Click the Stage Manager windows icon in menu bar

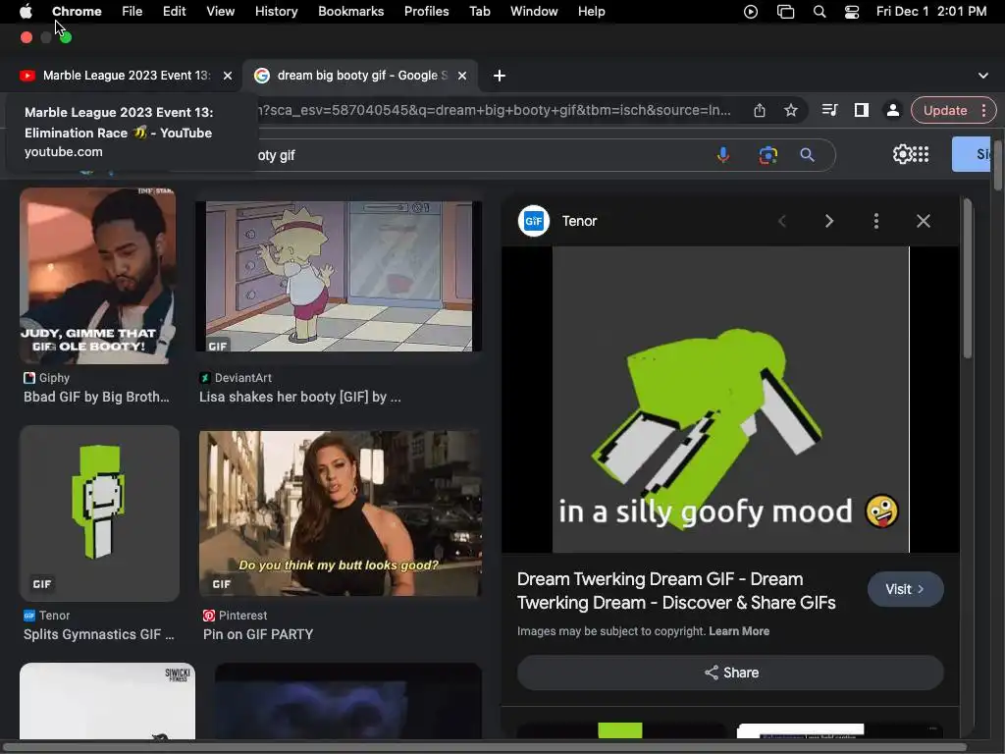point(785,12)
